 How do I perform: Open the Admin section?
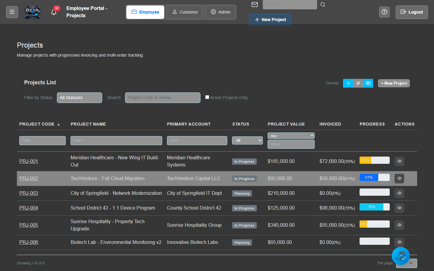pyautogui.click(x=221, y=12)
